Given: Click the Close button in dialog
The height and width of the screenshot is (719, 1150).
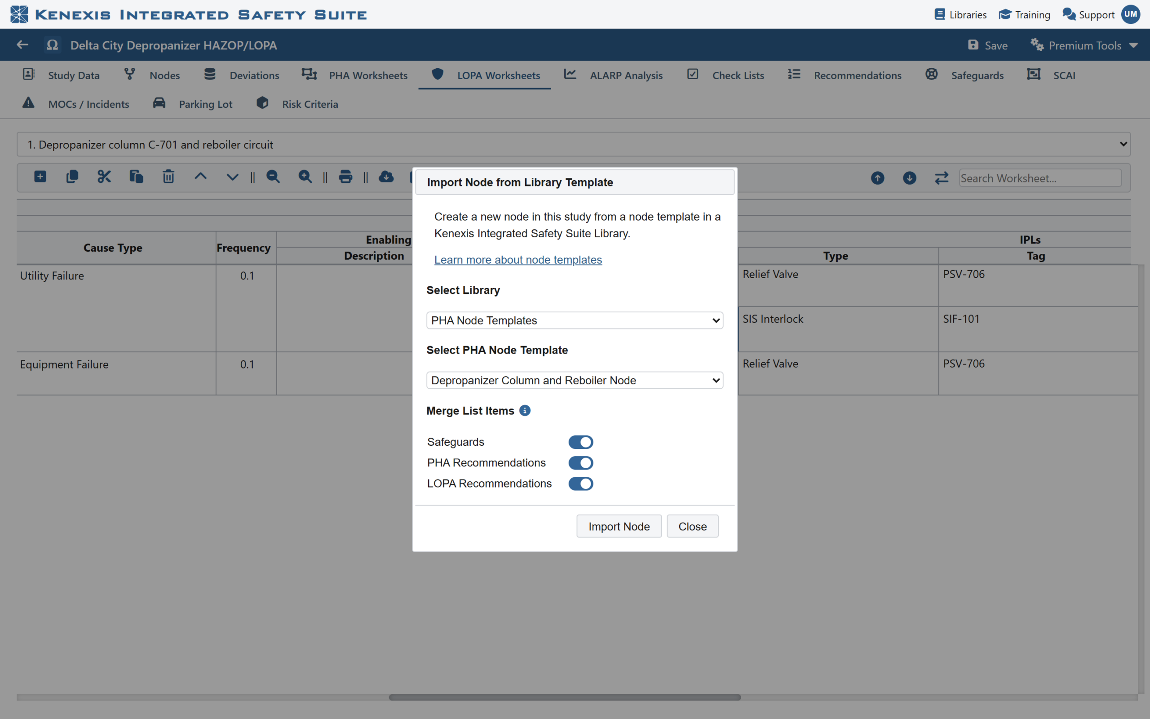Looking at the screenshot, I should 692,526.
